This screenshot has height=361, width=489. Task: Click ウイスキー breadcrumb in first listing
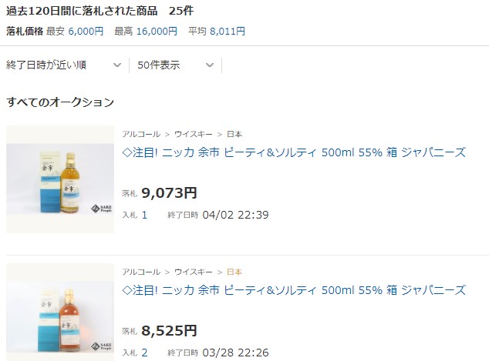coord(194,134)
